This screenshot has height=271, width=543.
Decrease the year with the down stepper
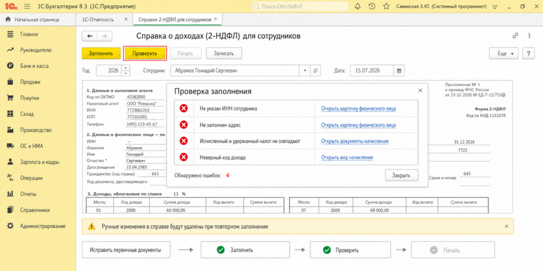125,73
